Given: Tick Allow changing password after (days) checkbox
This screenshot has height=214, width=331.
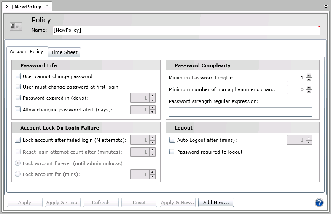Looking at the screenshot, I should [x=18, y=109].
